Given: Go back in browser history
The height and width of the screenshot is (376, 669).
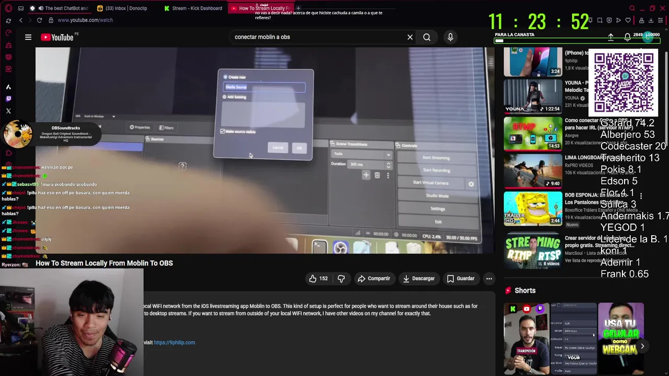Looking at the screenshot, I should (21, 20).
